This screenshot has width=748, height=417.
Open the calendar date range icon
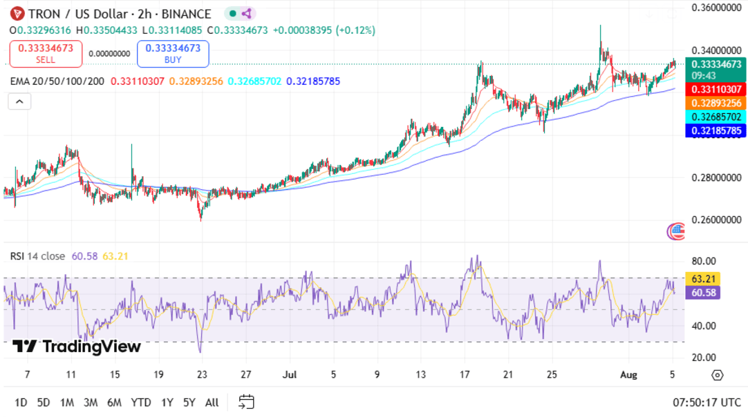tap(247, 402)
